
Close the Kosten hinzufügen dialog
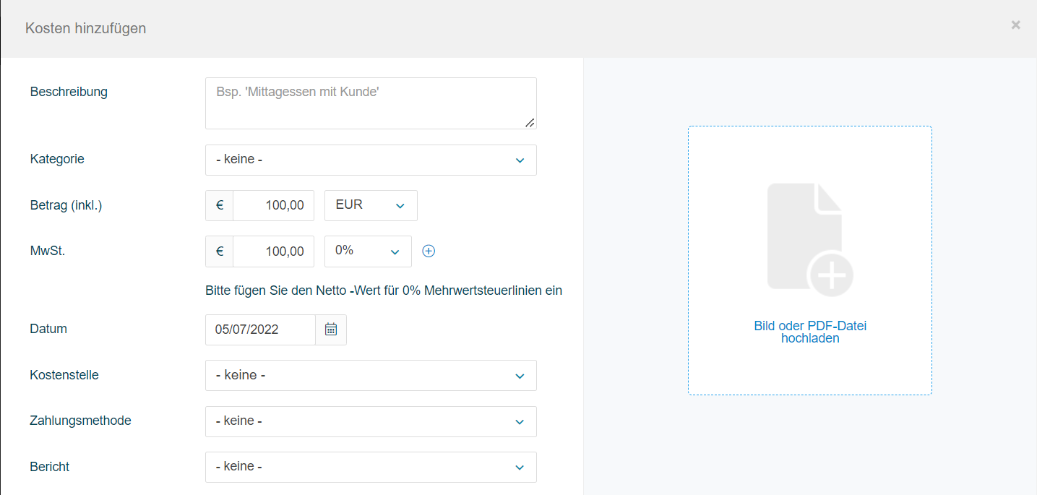tap(1015, 25)
